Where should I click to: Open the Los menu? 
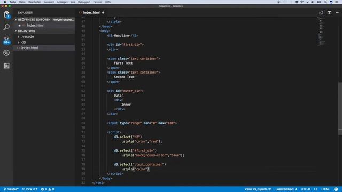point(73,2)
